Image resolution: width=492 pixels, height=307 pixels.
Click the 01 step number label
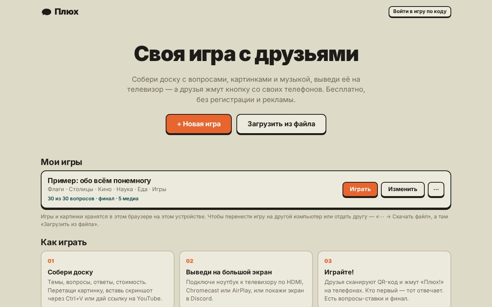pos(51,261)
